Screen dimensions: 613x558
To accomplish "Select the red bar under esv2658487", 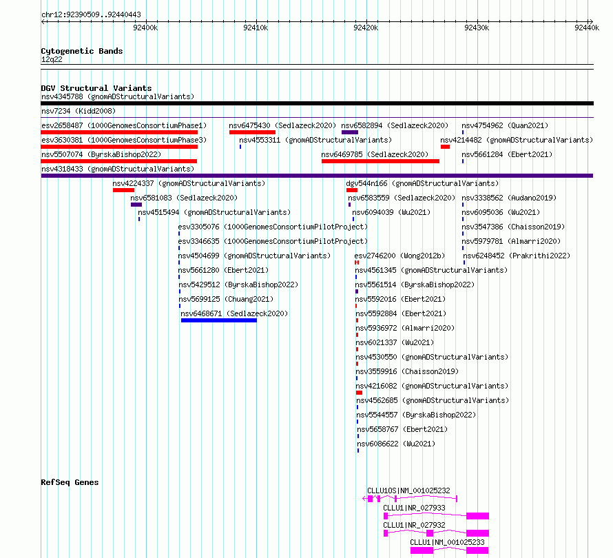I will click(119, 132).
